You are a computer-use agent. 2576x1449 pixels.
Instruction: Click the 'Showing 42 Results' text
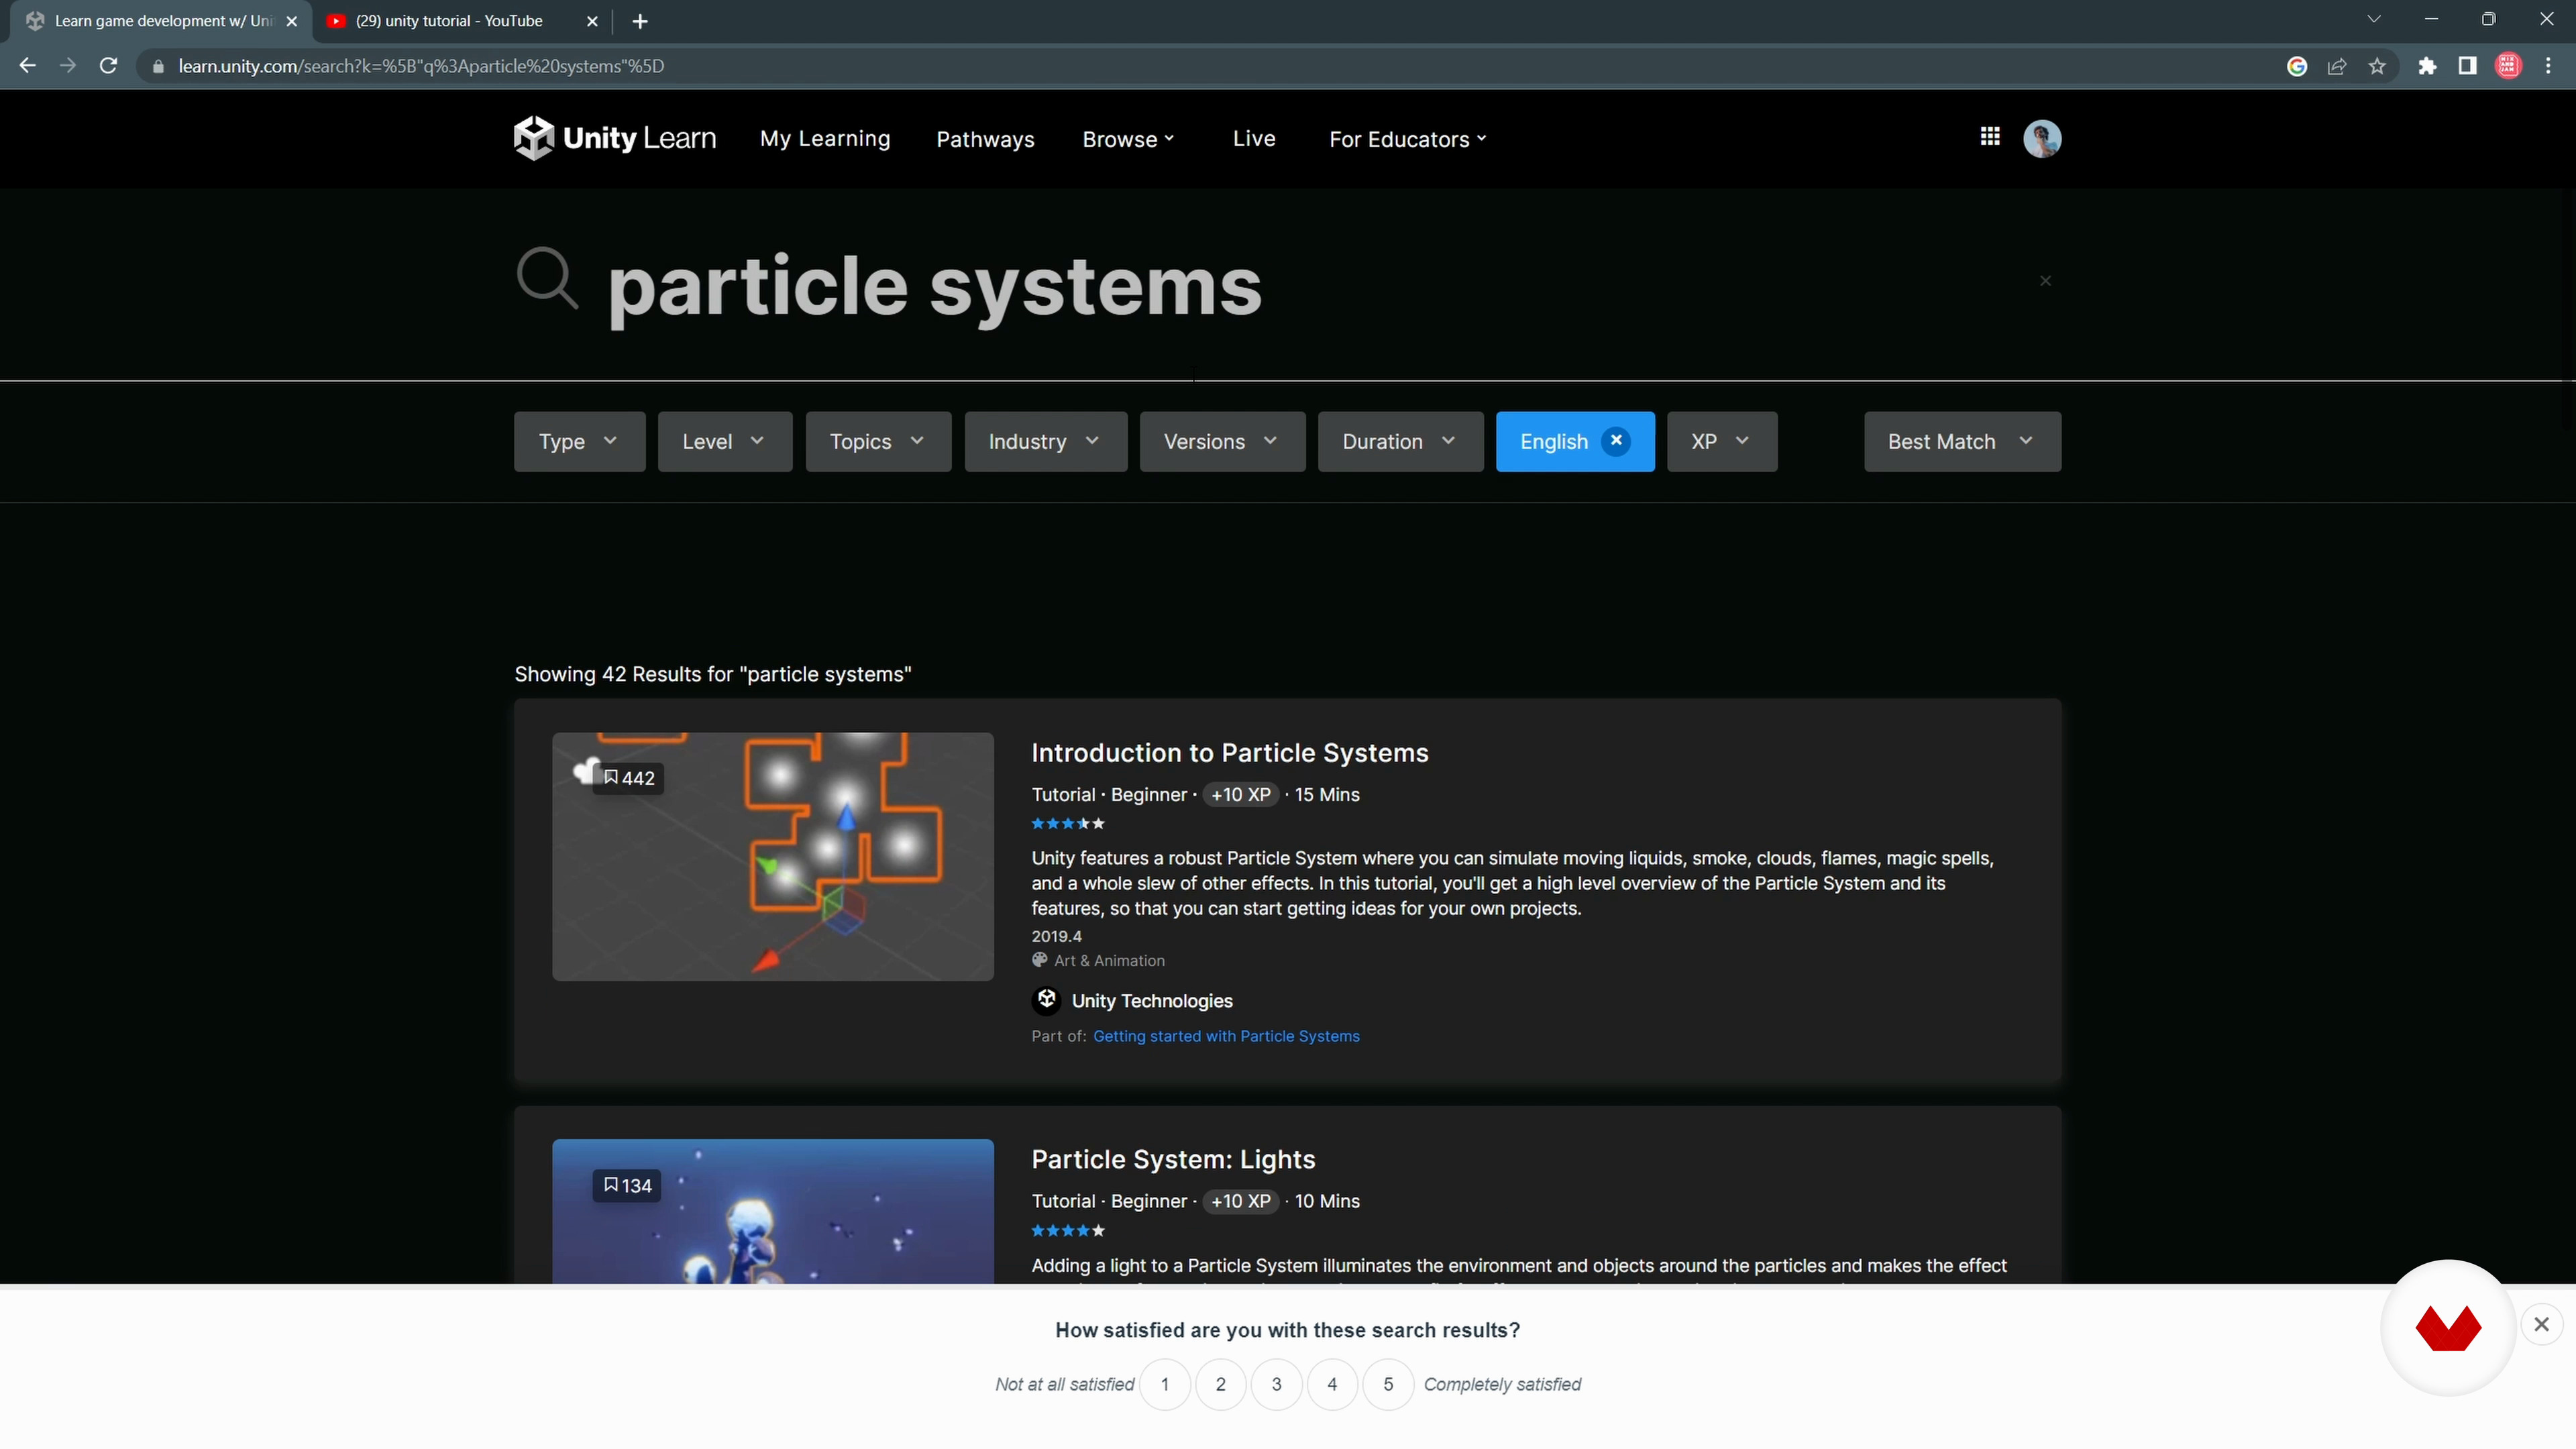[713, 674]
